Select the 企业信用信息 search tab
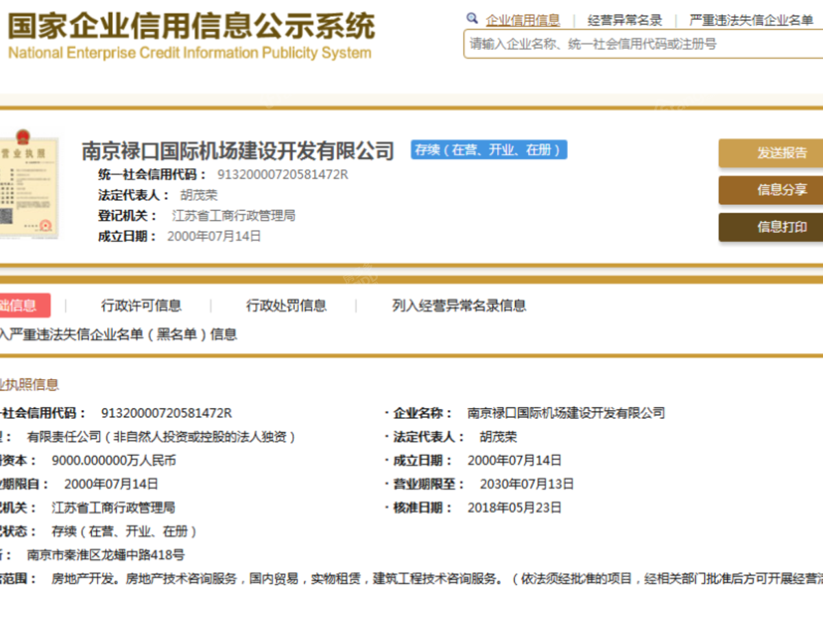The width and height of the screenshot is (823, 617). (x=523, y=21)
